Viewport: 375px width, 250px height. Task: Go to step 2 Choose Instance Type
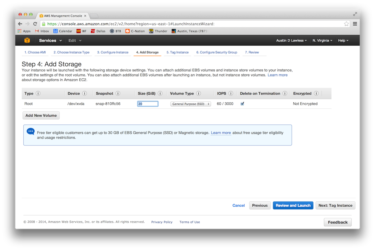[x=71, y=52]
